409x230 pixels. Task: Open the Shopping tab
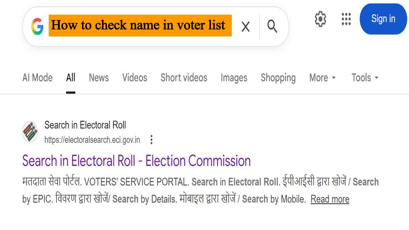coord(278,78)
